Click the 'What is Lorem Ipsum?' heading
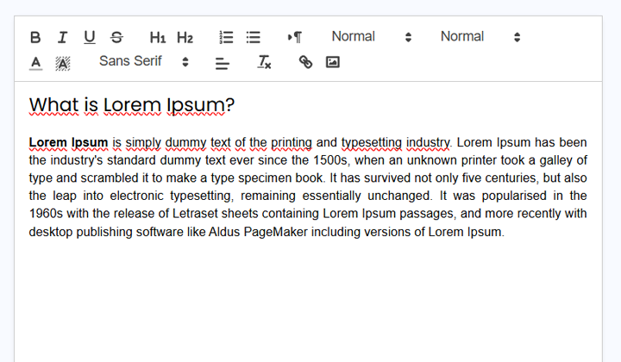The image size is (621, 362). 131,105
